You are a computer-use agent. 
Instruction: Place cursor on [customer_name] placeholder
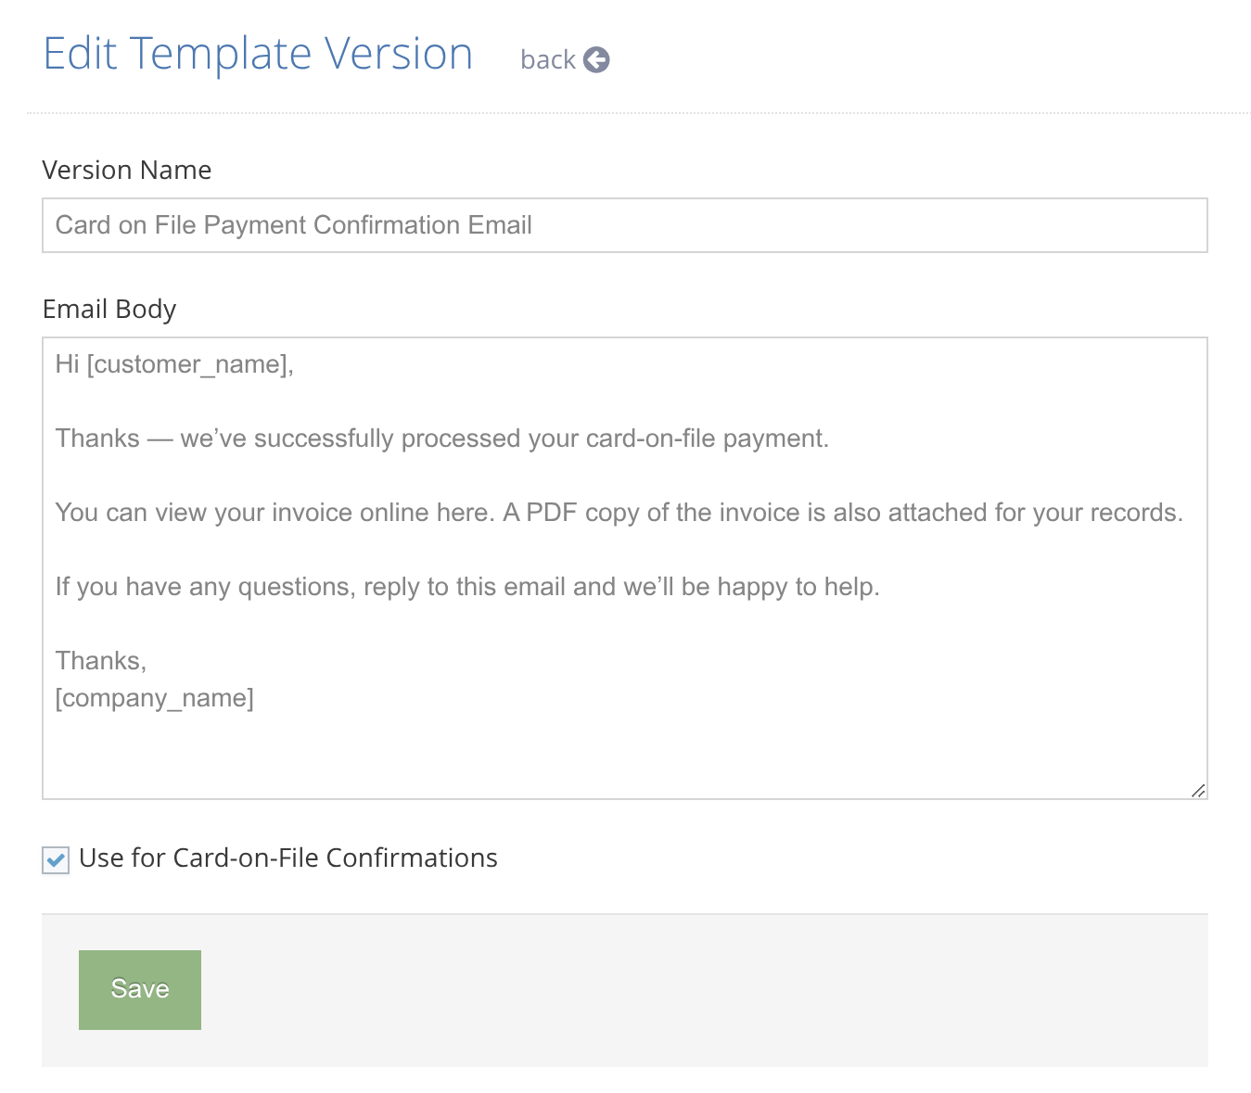(x=188, y=364)
